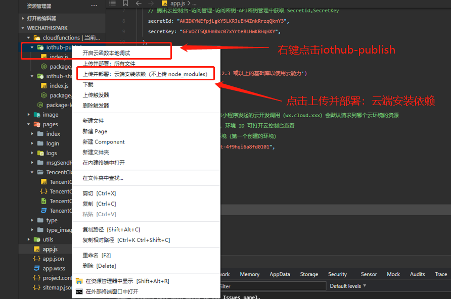Click the bookmark icon in editor toolbar
Image resolution: width=451 pixels, height=299 pixels.
(x=126, y=4)
